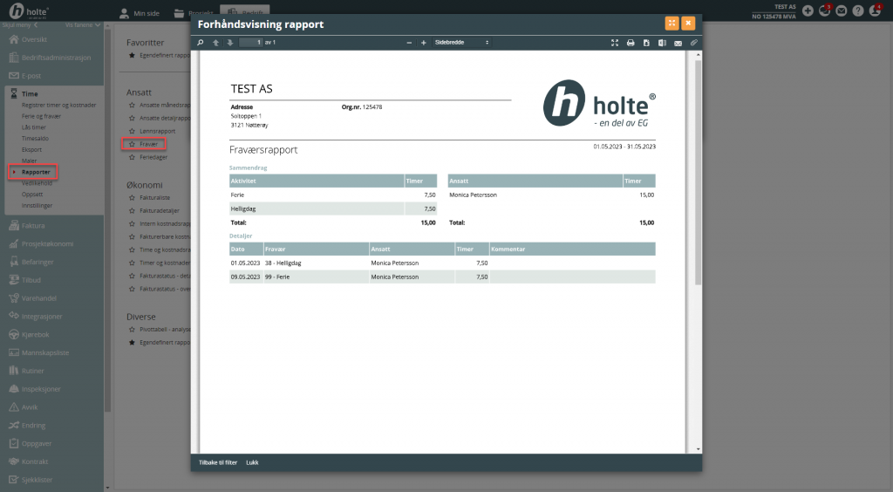Image resolution: width=893 pixels, height=492 pixels.
Task: Enter fullscreen view in the report toolbar
Action: point(615,43)
